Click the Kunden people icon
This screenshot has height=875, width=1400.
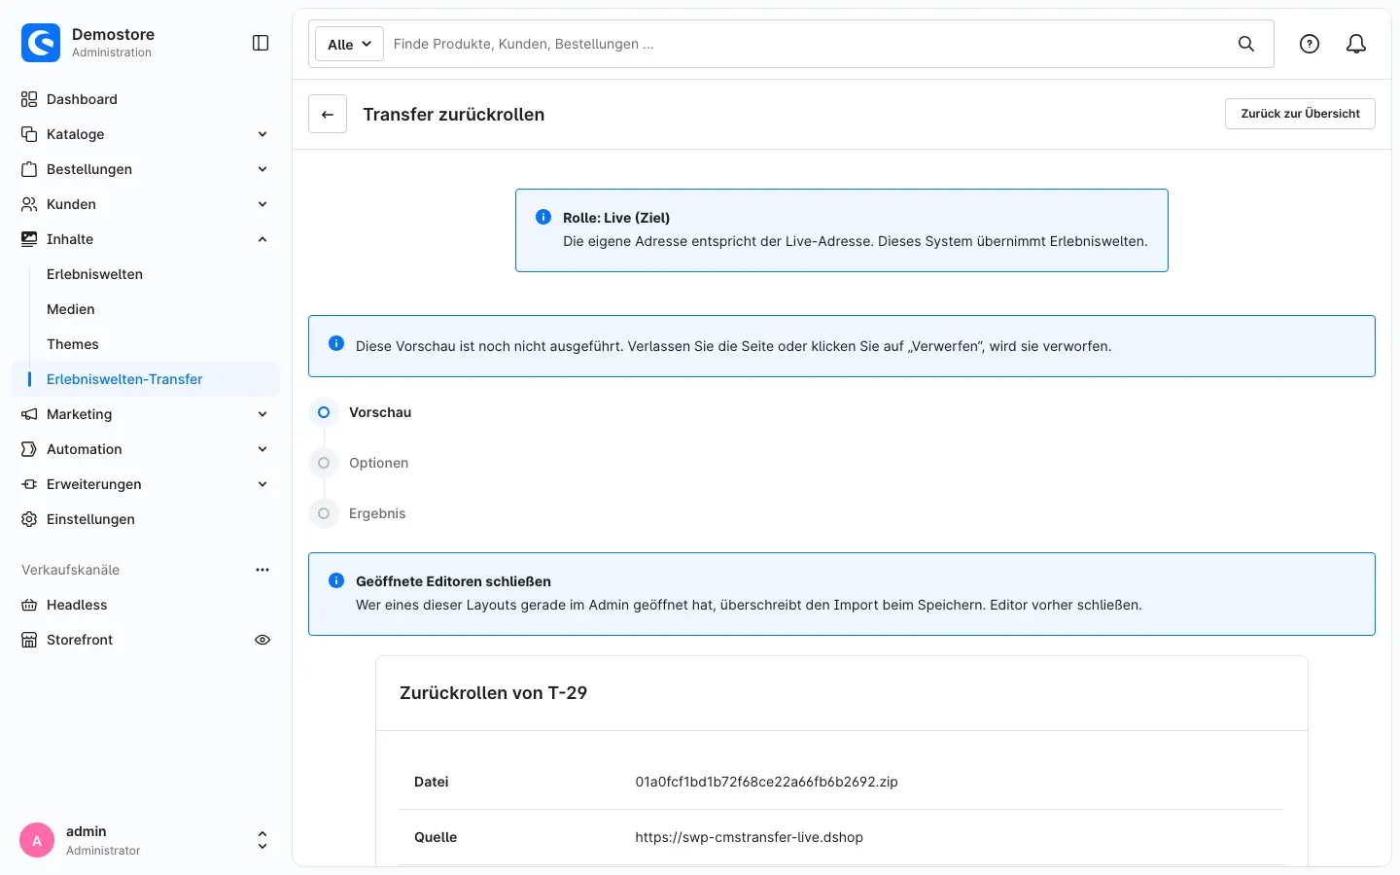point(29,204)
